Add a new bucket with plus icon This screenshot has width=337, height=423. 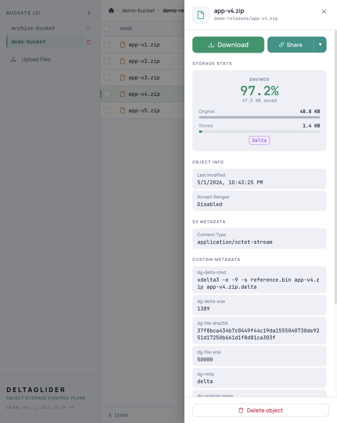tap(89, 13)
